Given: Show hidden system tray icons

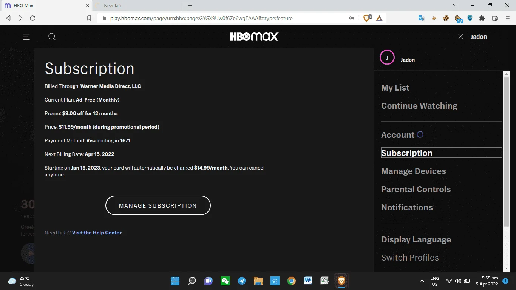Looking at the screenshot, I should tap(422, 281).
